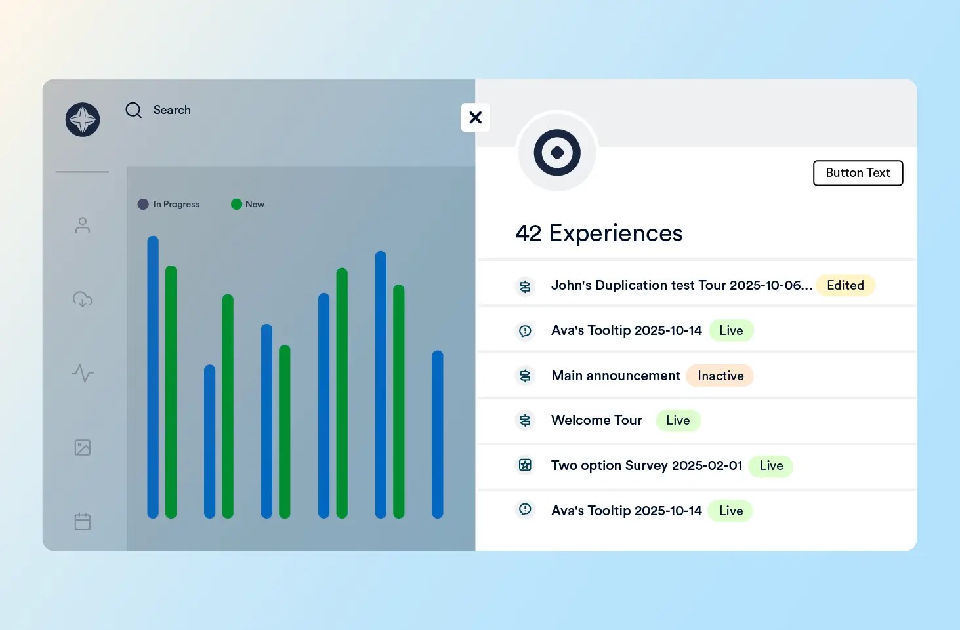960x630 pixels.
Task: Toggle the New legend series
Action: [248, 205]
